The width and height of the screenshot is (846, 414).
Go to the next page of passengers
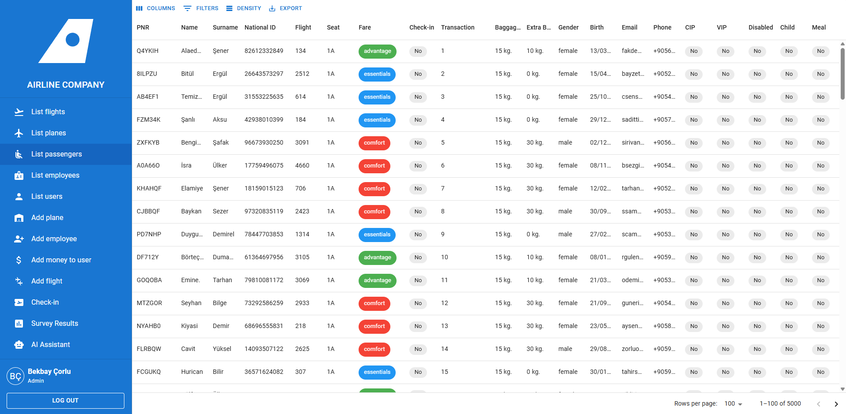click(x=836, y=403)
